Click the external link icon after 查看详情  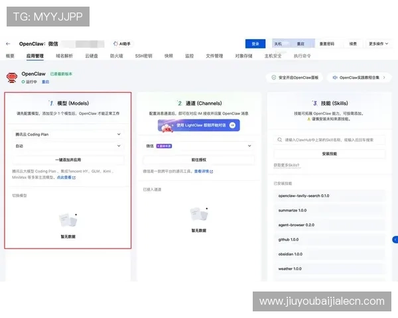click(x=212, y=172)
